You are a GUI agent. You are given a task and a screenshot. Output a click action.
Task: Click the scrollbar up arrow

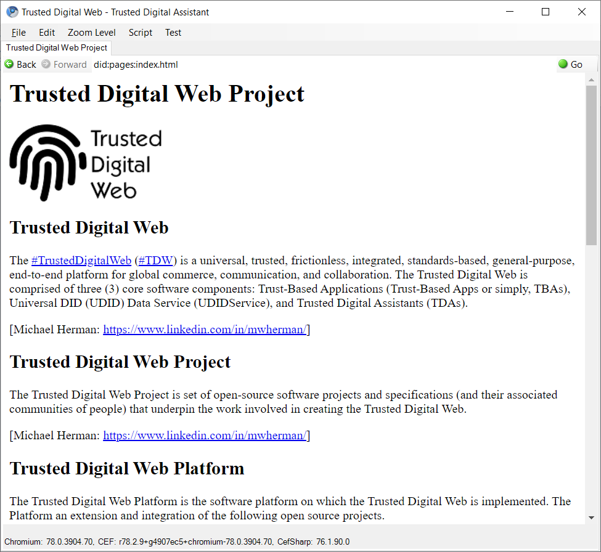click(591, 79)
